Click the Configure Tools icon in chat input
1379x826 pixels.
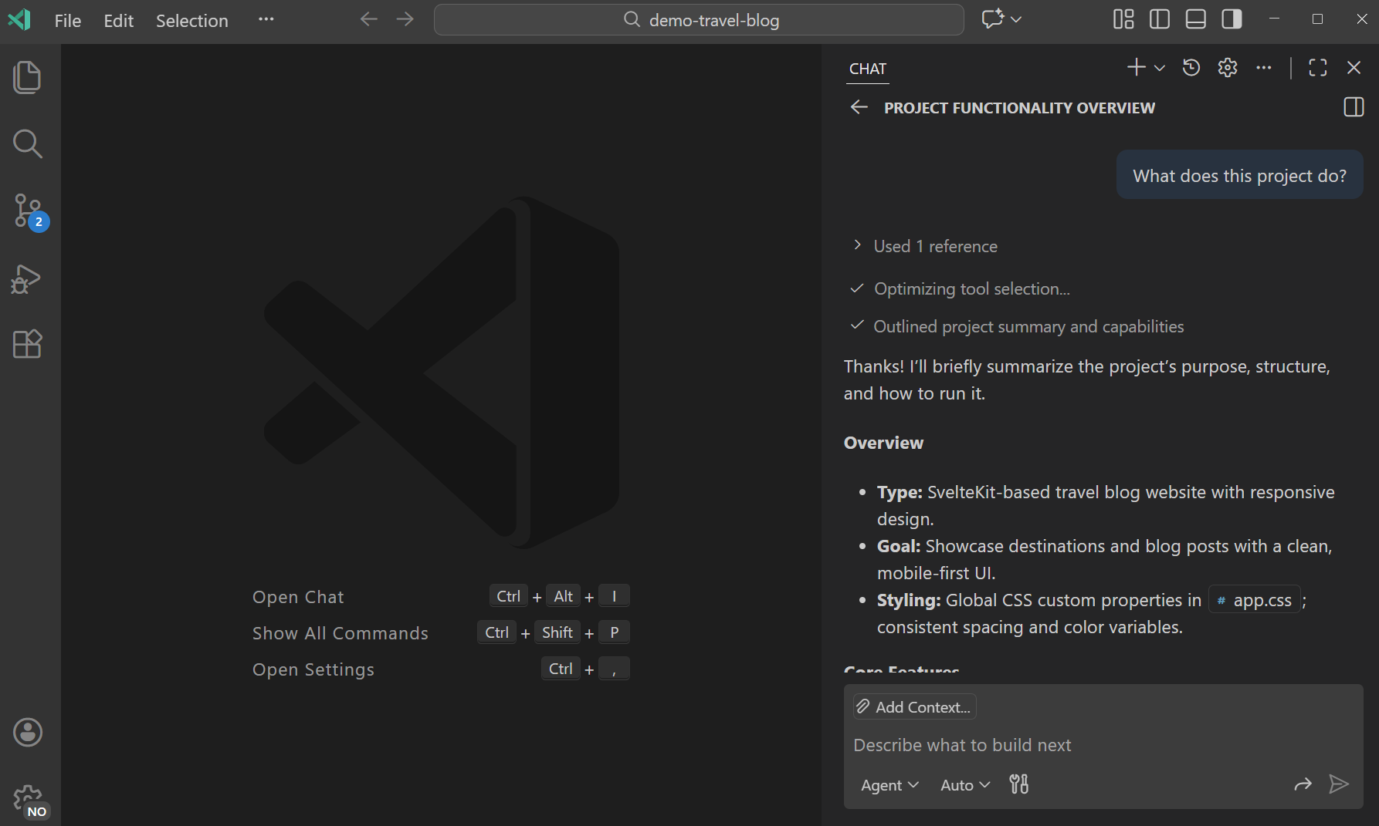[1019, 784]
